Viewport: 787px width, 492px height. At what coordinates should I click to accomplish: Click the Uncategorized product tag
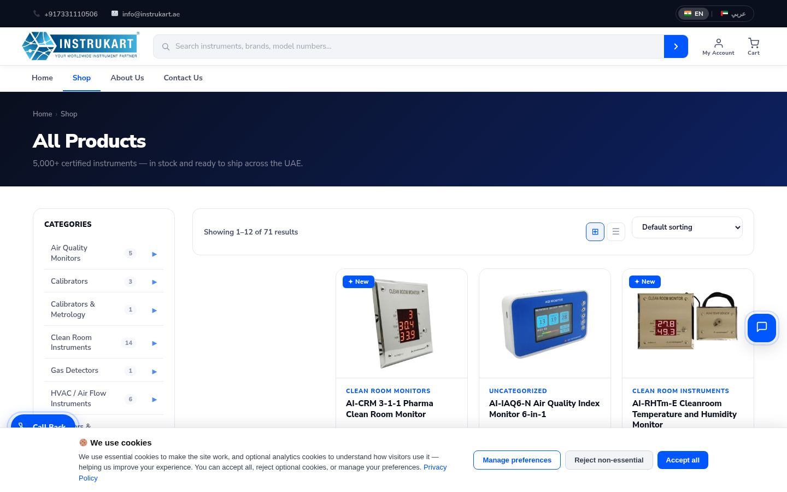coord(518,391)
